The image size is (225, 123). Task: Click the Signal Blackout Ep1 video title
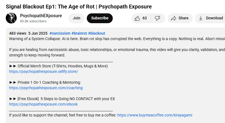point(79,7)
